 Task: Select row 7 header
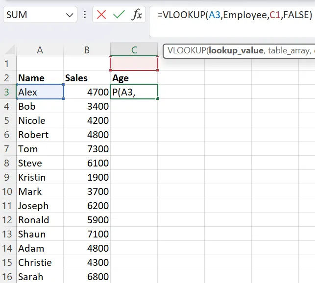click(8, 149)
